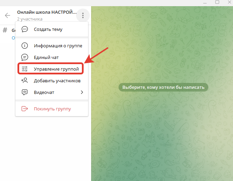Choose the Создать тему menu text
Image resolution: width=233 pixels, height=181 pixels.
[48, 29]
